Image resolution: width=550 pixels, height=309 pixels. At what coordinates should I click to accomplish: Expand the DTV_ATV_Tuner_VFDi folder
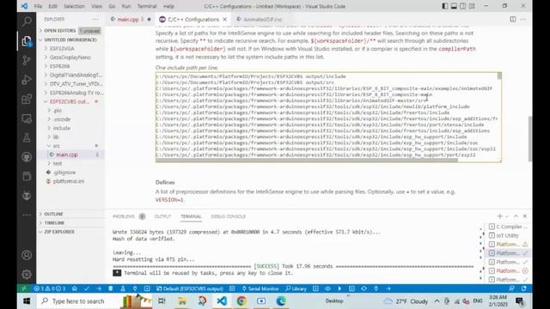click(x=76, y=84)
